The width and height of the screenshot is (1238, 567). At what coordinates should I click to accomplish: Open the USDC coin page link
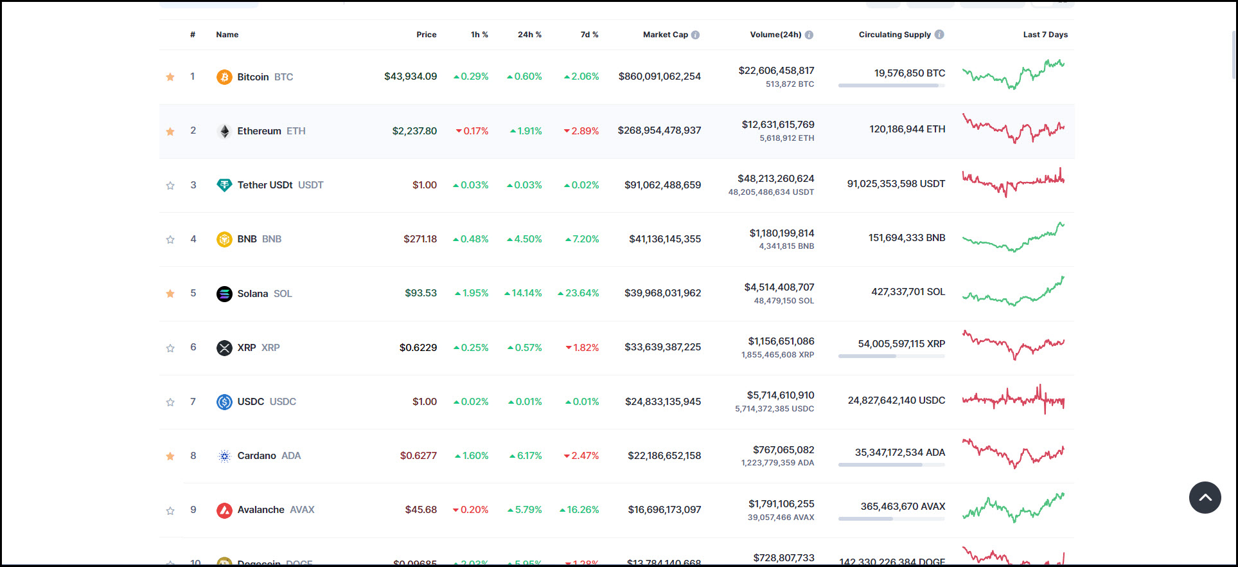point(251,402)
